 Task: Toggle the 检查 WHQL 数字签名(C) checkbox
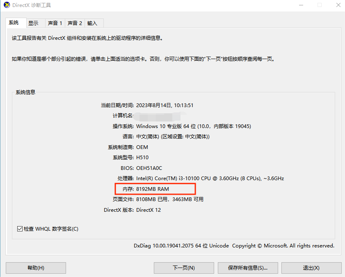(x=20, y=229)
